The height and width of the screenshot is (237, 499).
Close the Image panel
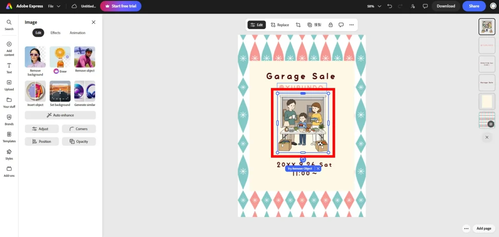coord(94,22)
